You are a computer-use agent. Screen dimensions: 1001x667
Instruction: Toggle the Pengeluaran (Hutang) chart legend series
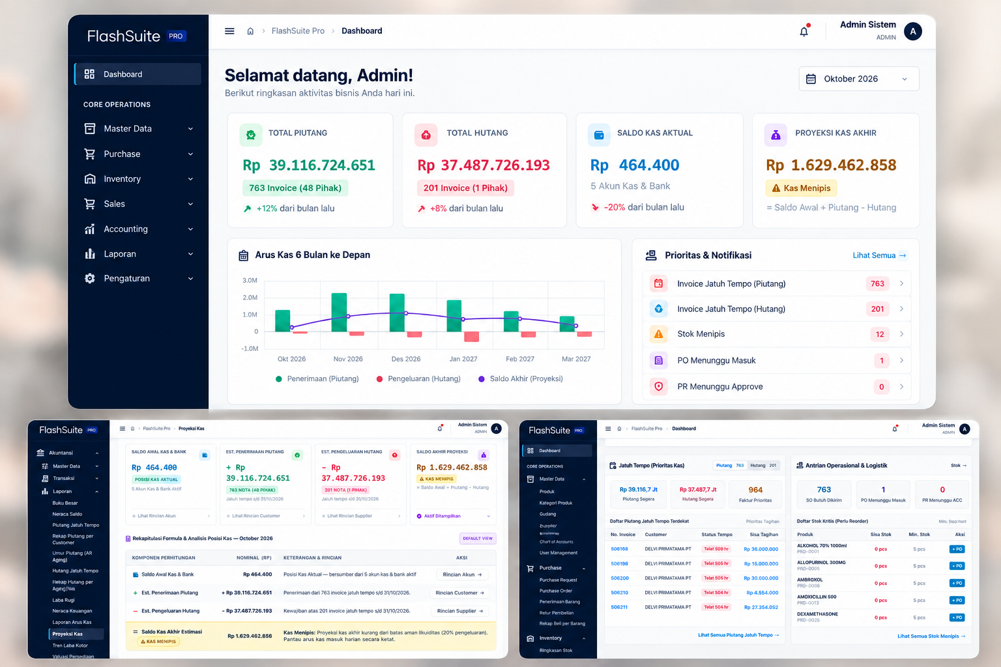(x=418, y=378)
